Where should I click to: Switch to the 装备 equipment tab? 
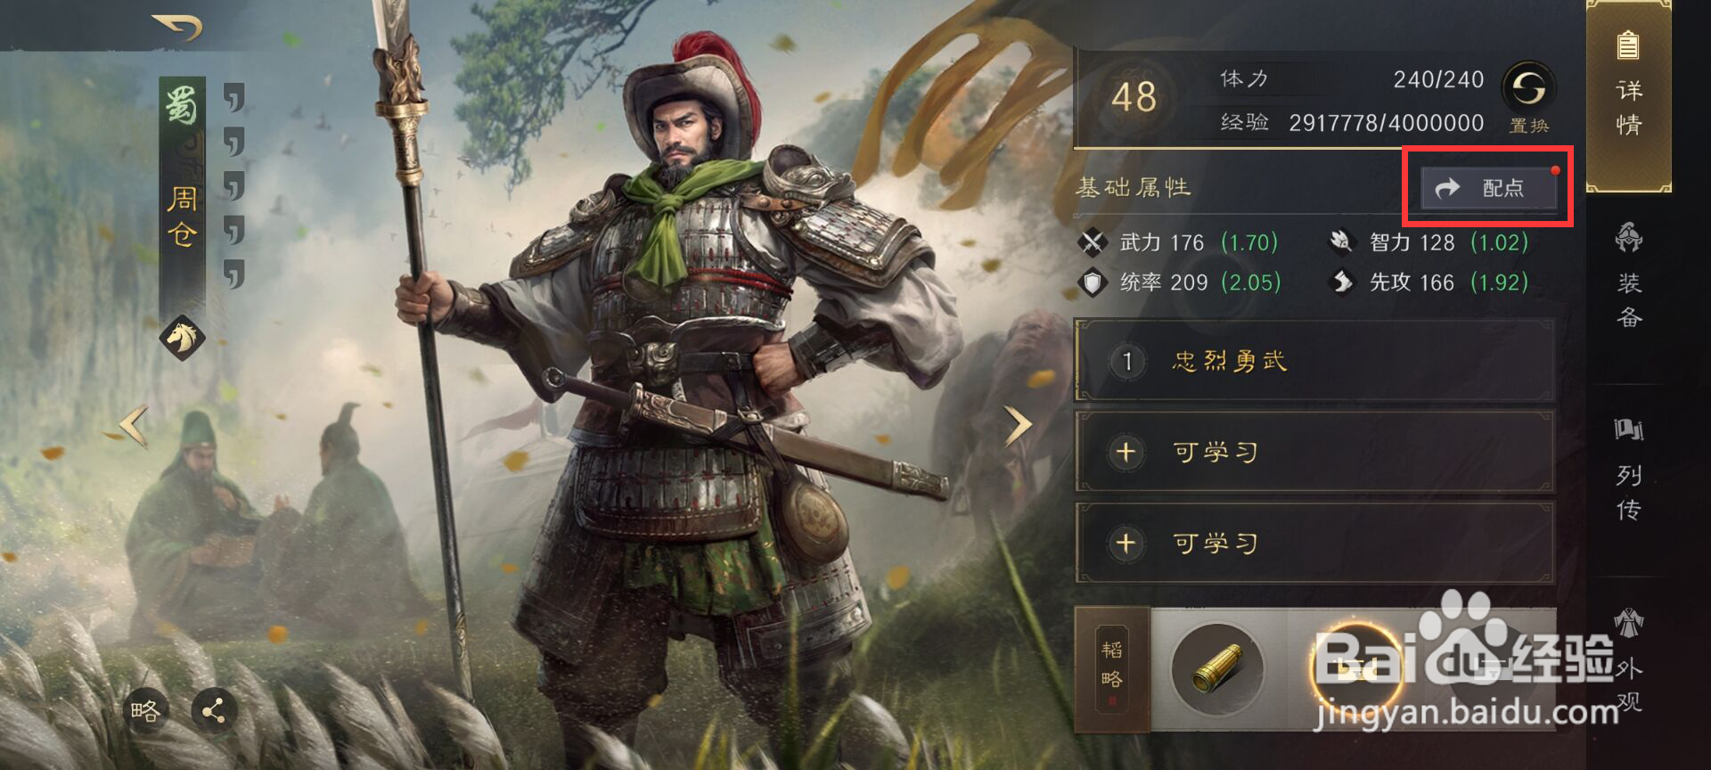1629,276
